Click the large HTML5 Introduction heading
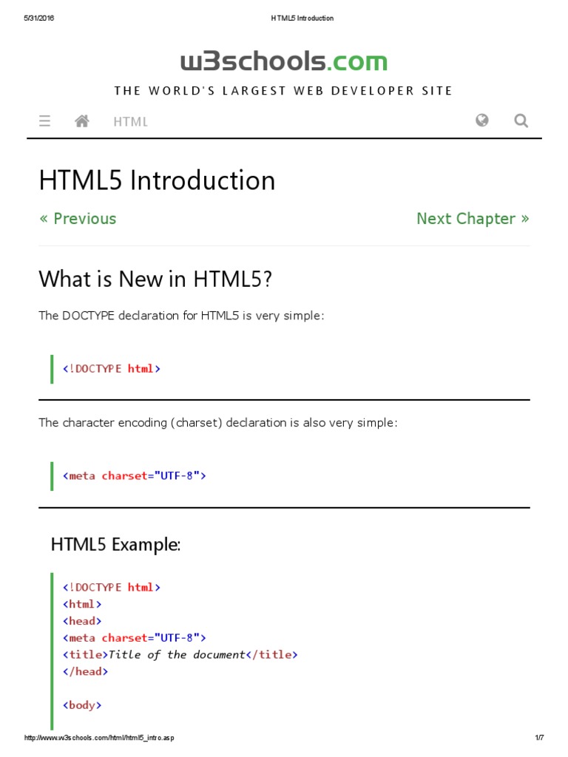Image resolution: width=568 pixels, height=757 pixels. tap(157, 181)
